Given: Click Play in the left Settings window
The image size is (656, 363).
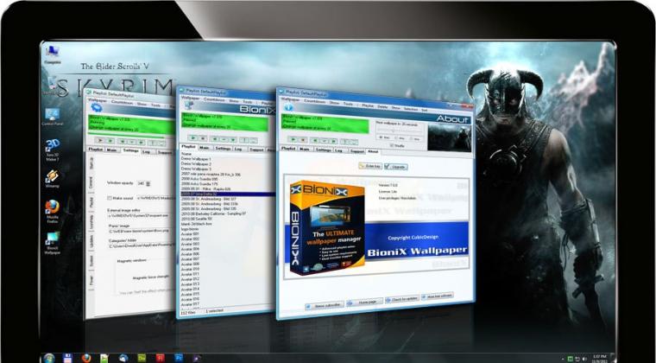Looking at the screenshot, I should tap(100, 141).
